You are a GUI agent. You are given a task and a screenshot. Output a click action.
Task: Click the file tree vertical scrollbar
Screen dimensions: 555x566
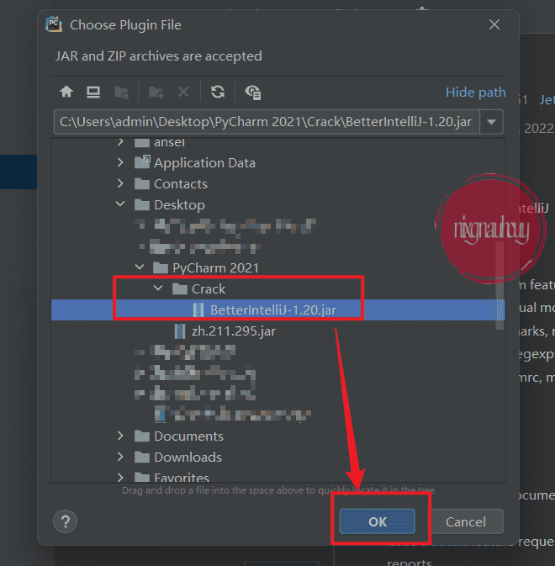(x=499, y=285)
